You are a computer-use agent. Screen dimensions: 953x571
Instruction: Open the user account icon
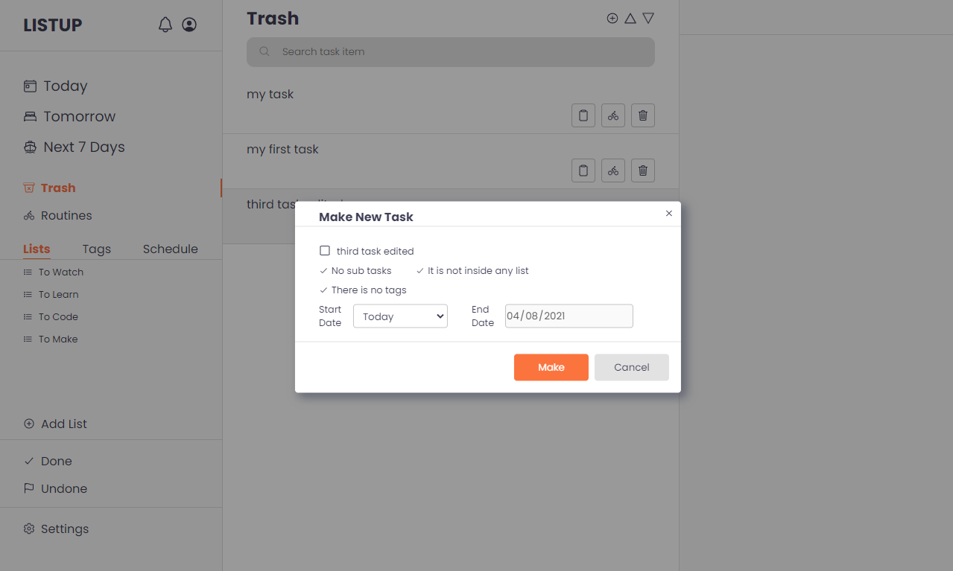(x=189, y=25)
